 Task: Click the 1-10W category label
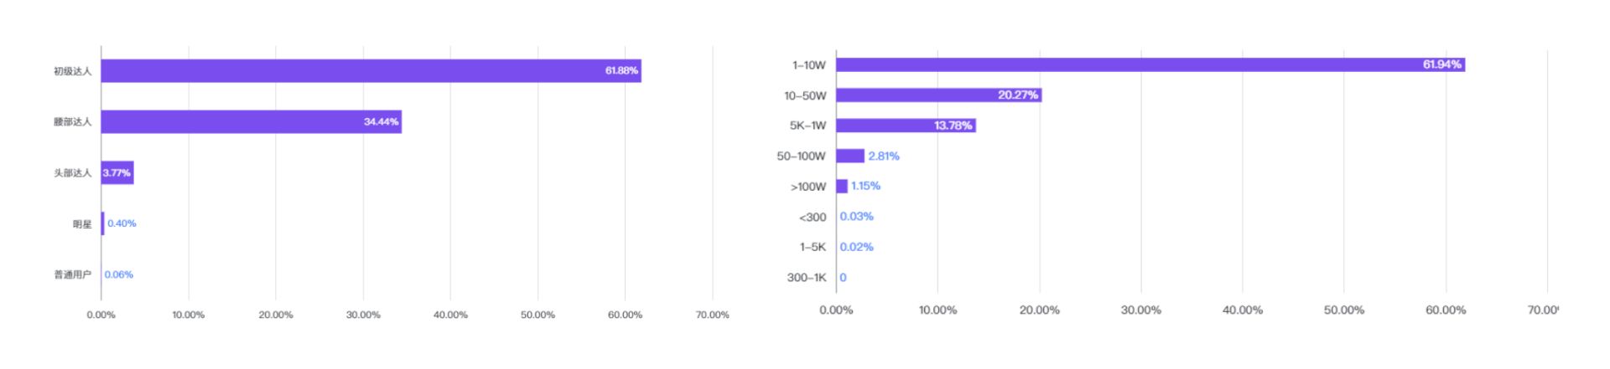pyautogui.click(x=808, y=65)
